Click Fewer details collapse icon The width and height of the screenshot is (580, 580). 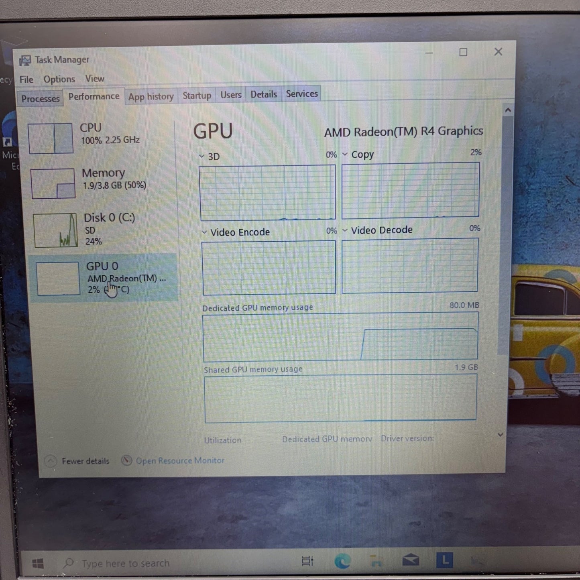pyautogui.click(x=51, y=461)
